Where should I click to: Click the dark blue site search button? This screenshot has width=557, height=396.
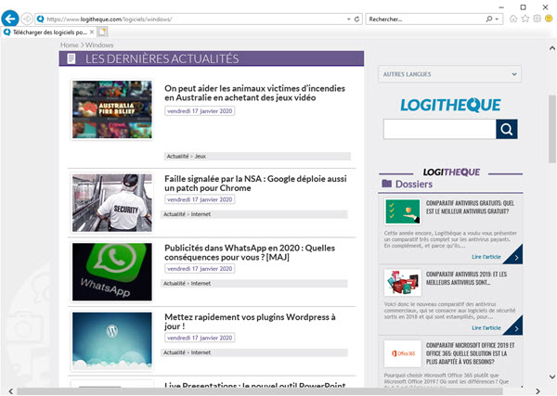pyautogui.click(x=507, y=129)
